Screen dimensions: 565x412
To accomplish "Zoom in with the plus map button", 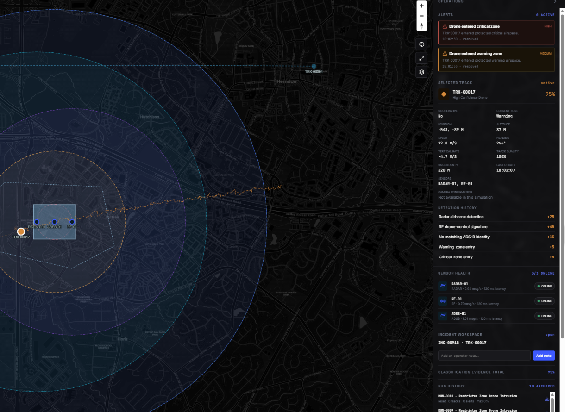I will click(421, 6).
